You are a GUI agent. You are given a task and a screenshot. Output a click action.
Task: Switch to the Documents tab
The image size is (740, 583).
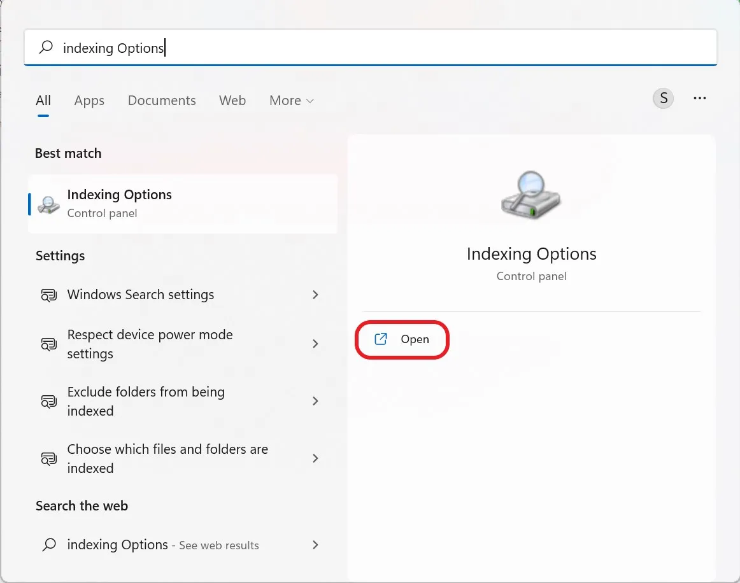pyautogui.click(x=162, y=100)
